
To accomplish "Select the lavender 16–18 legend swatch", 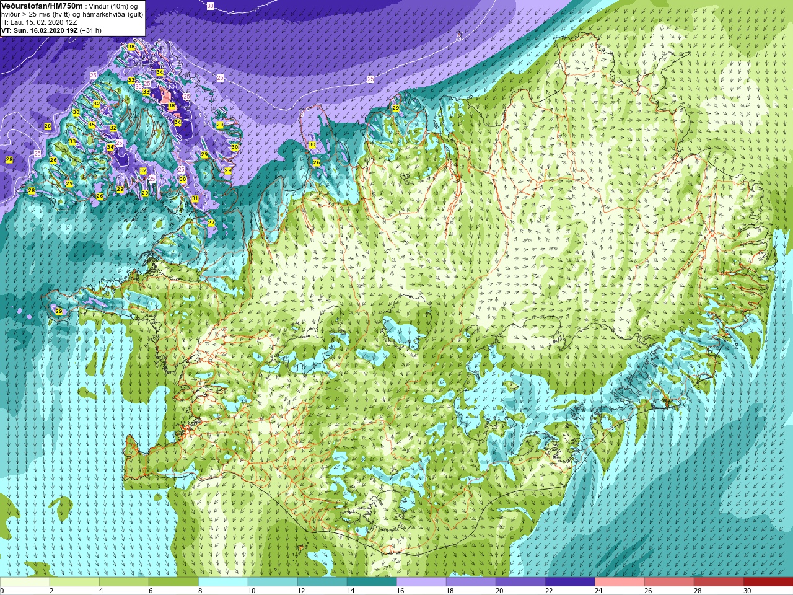I will [x=421, y=581].
